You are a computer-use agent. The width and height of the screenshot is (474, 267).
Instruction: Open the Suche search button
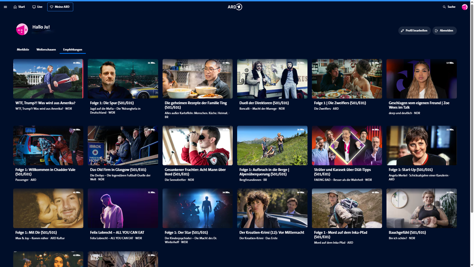coord(449,7)
